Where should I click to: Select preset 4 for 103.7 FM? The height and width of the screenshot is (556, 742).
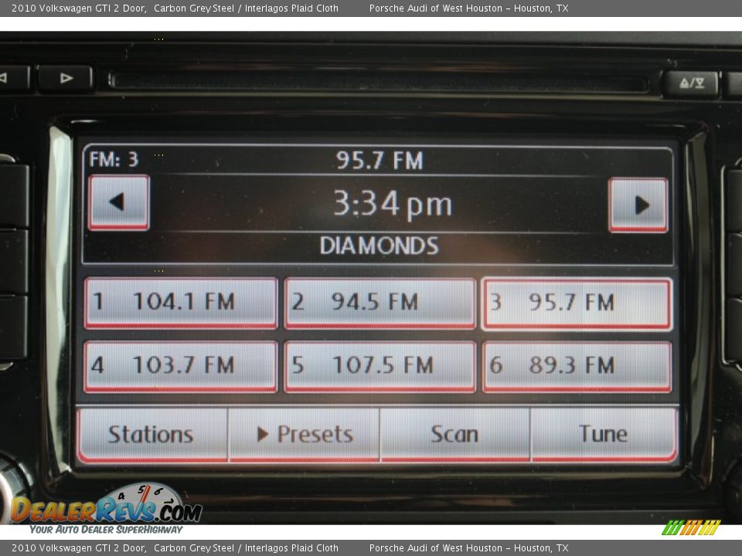click(x=180, y=364)
